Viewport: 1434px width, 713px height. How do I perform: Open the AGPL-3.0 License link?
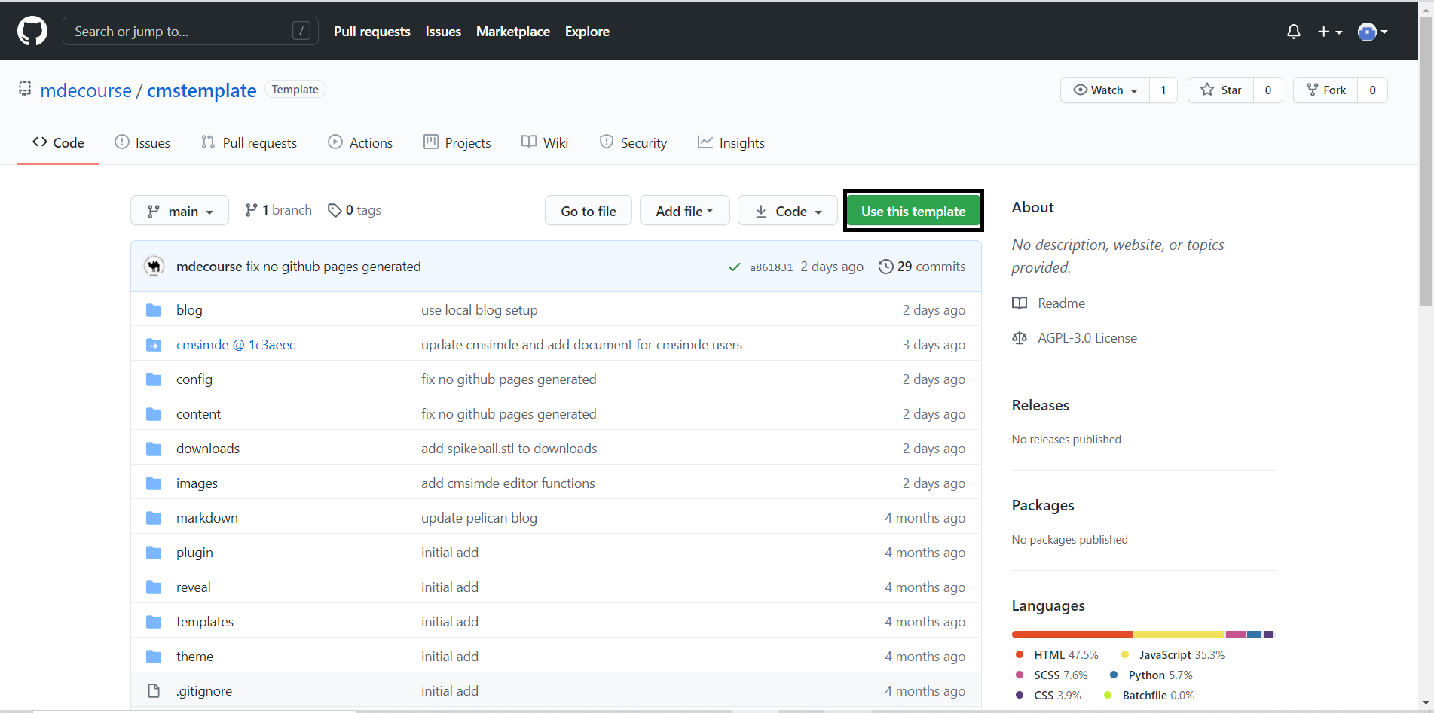click(1087, 338)
